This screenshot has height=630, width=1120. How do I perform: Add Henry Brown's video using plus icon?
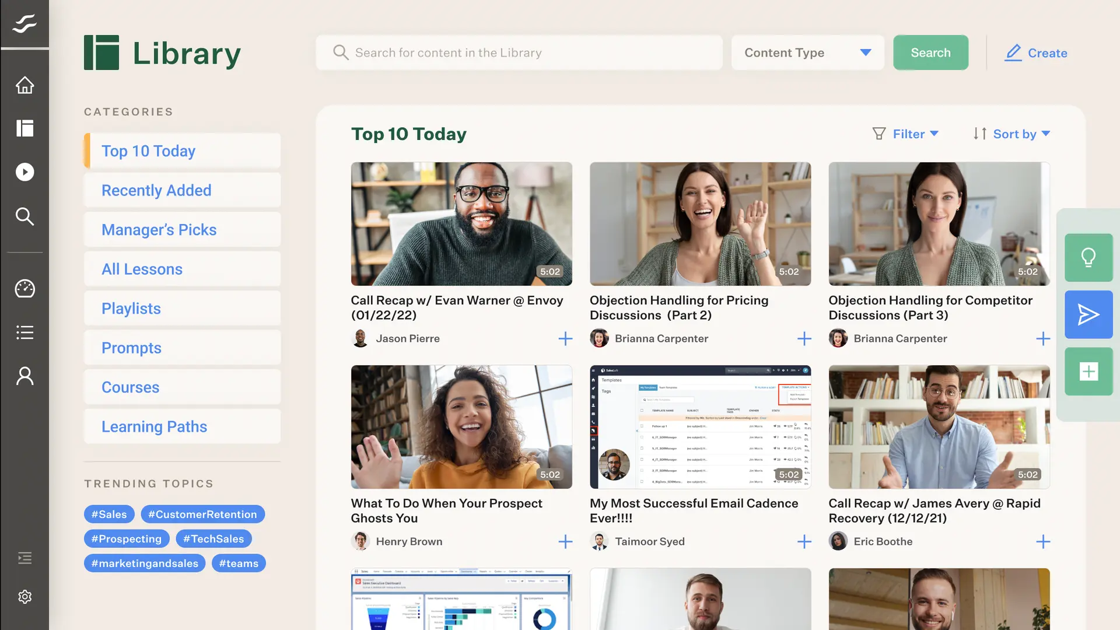click(565, 542)
